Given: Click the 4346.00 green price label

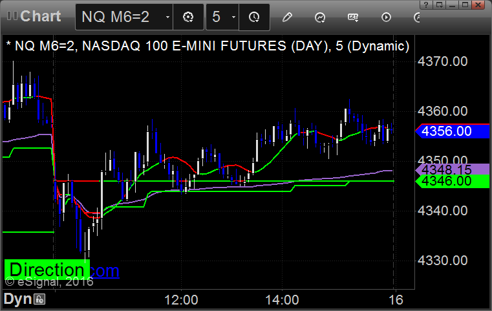Looking at the screenshot, I should pyautogui.click(x=453, y=182).
